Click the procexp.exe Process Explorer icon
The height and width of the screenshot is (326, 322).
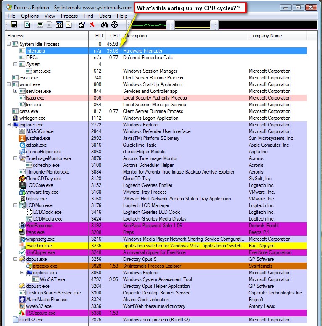(x=29, y=266)
